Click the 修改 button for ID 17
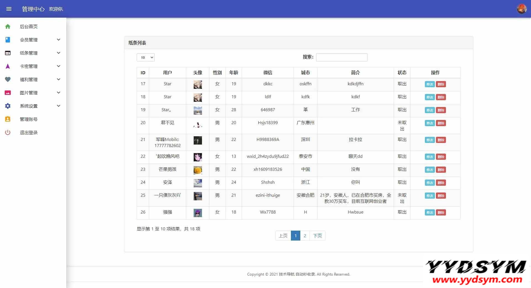 (x=430, y=84)
